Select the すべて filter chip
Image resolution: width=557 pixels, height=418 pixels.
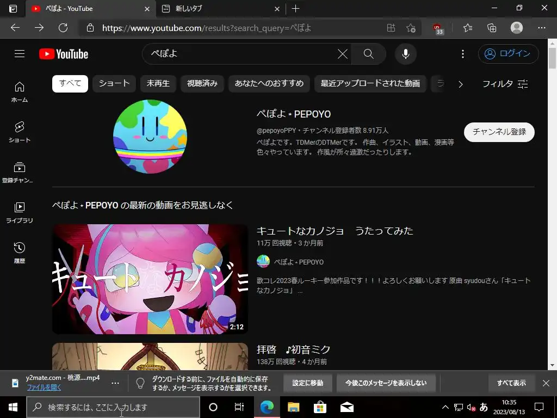point(70,83)
